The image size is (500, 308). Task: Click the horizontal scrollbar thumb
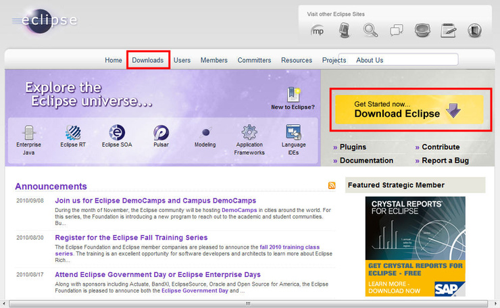[x=248, y=303]
